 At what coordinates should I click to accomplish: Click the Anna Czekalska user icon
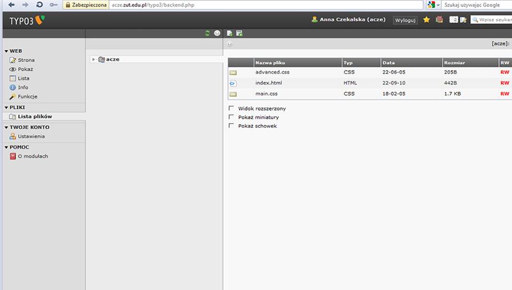coord(314,19)
